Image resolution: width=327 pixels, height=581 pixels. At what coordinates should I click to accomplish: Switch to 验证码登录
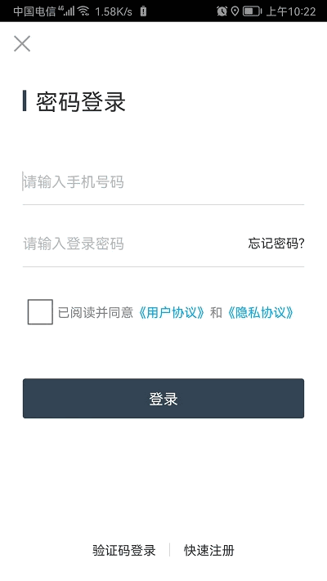pyautogui.click(x=123, y=550)
